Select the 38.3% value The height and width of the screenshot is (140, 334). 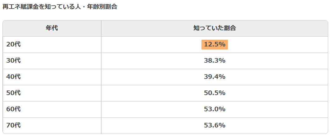tap(215, 61)
